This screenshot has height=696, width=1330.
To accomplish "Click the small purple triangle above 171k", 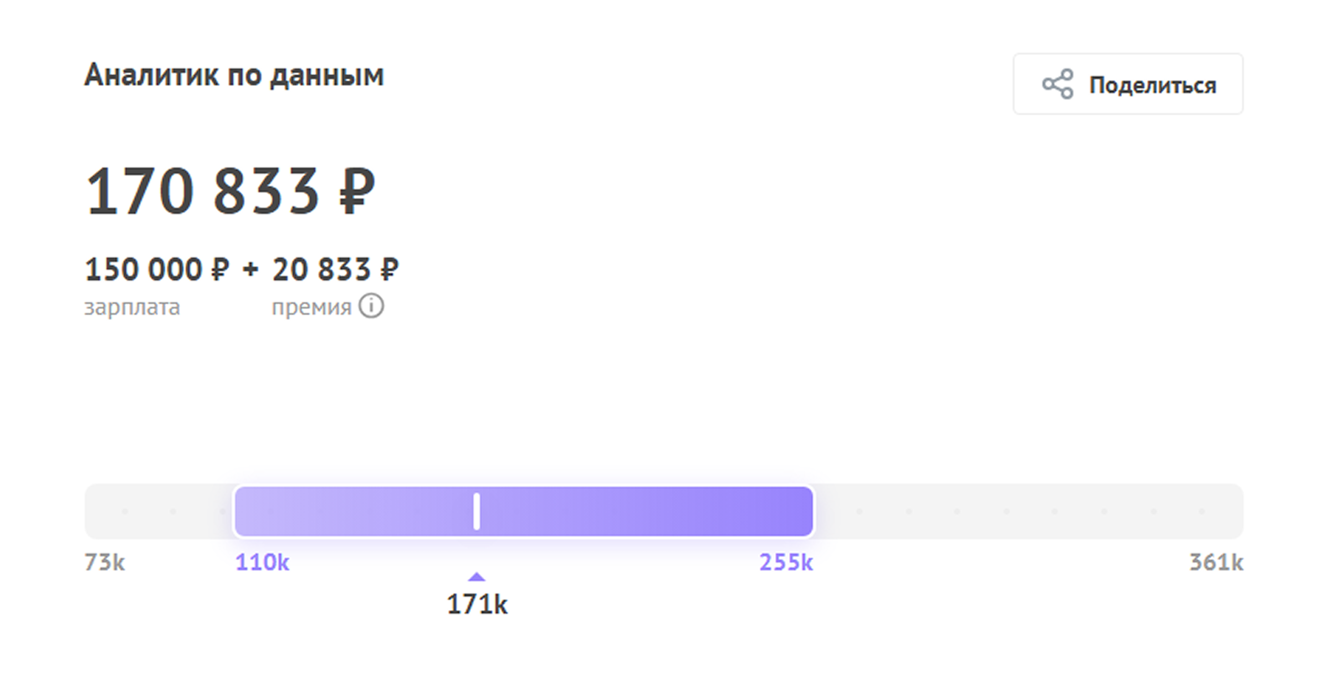I will (x=477, y=577).
